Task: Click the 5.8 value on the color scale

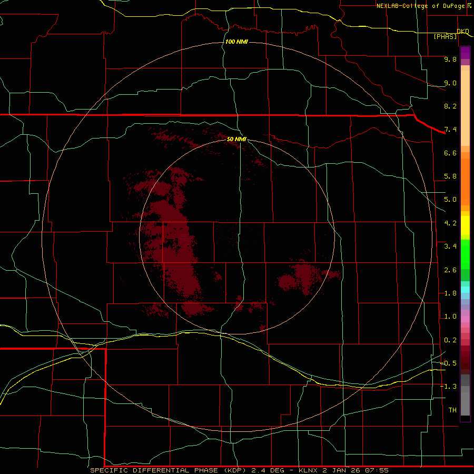Action: (450, 176)
